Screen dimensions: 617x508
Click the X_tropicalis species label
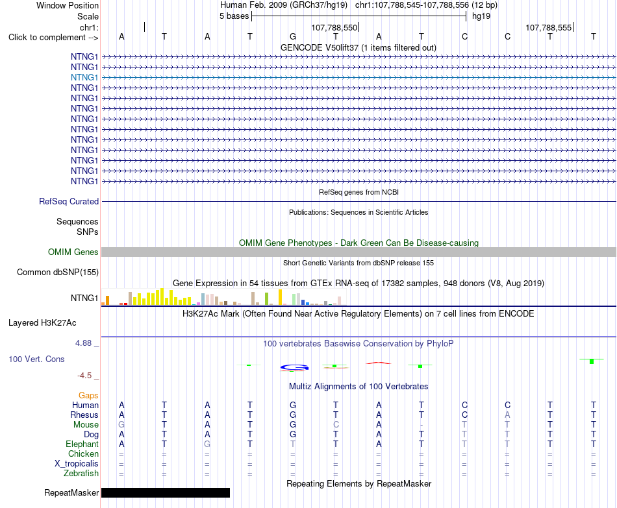pos(77,464)
